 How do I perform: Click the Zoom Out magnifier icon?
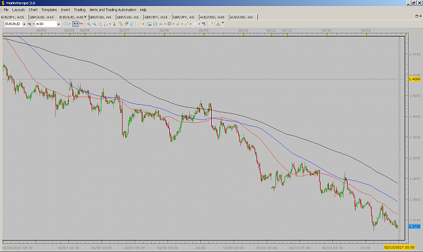point(94,24)
